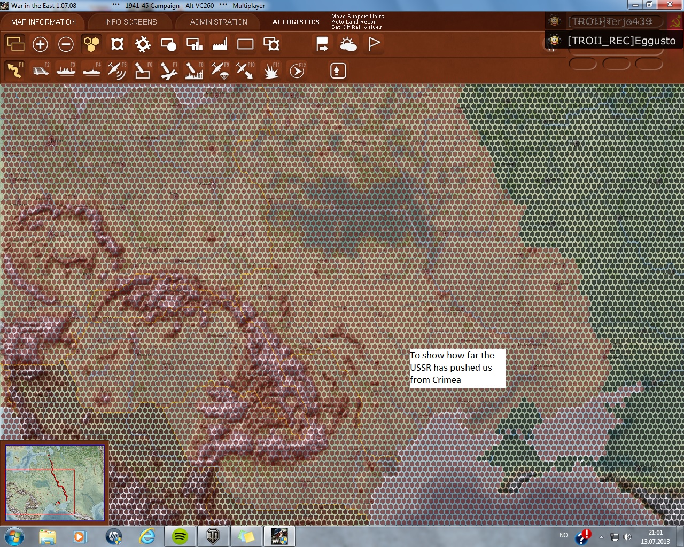
Task: Click Move Support Units option
Action: point(357,17)
